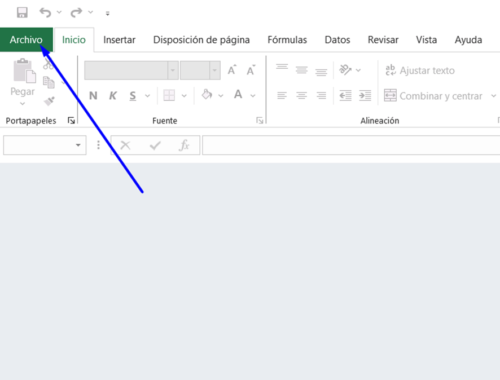Click Combinar y centrar button

(433, 96)
